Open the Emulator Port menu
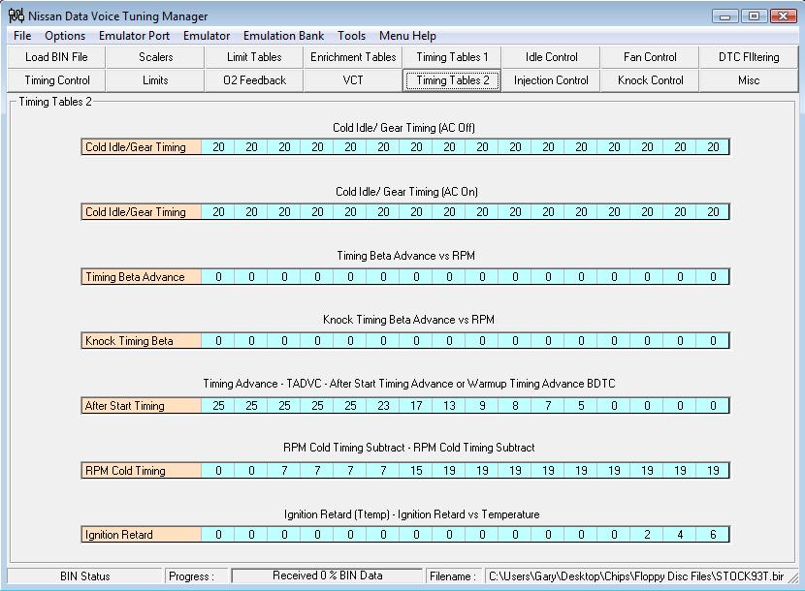This screenshot has height=591, width=805. click(x=134, y=36)
